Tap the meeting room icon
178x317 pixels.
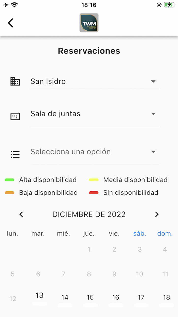[15, 116]
